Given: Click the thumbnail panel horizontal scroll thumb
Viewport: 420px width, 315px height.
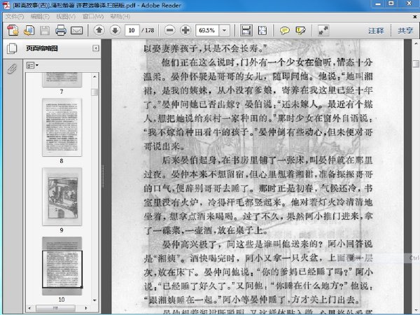Looking at the screenshot, I should [x=55, y=308].
